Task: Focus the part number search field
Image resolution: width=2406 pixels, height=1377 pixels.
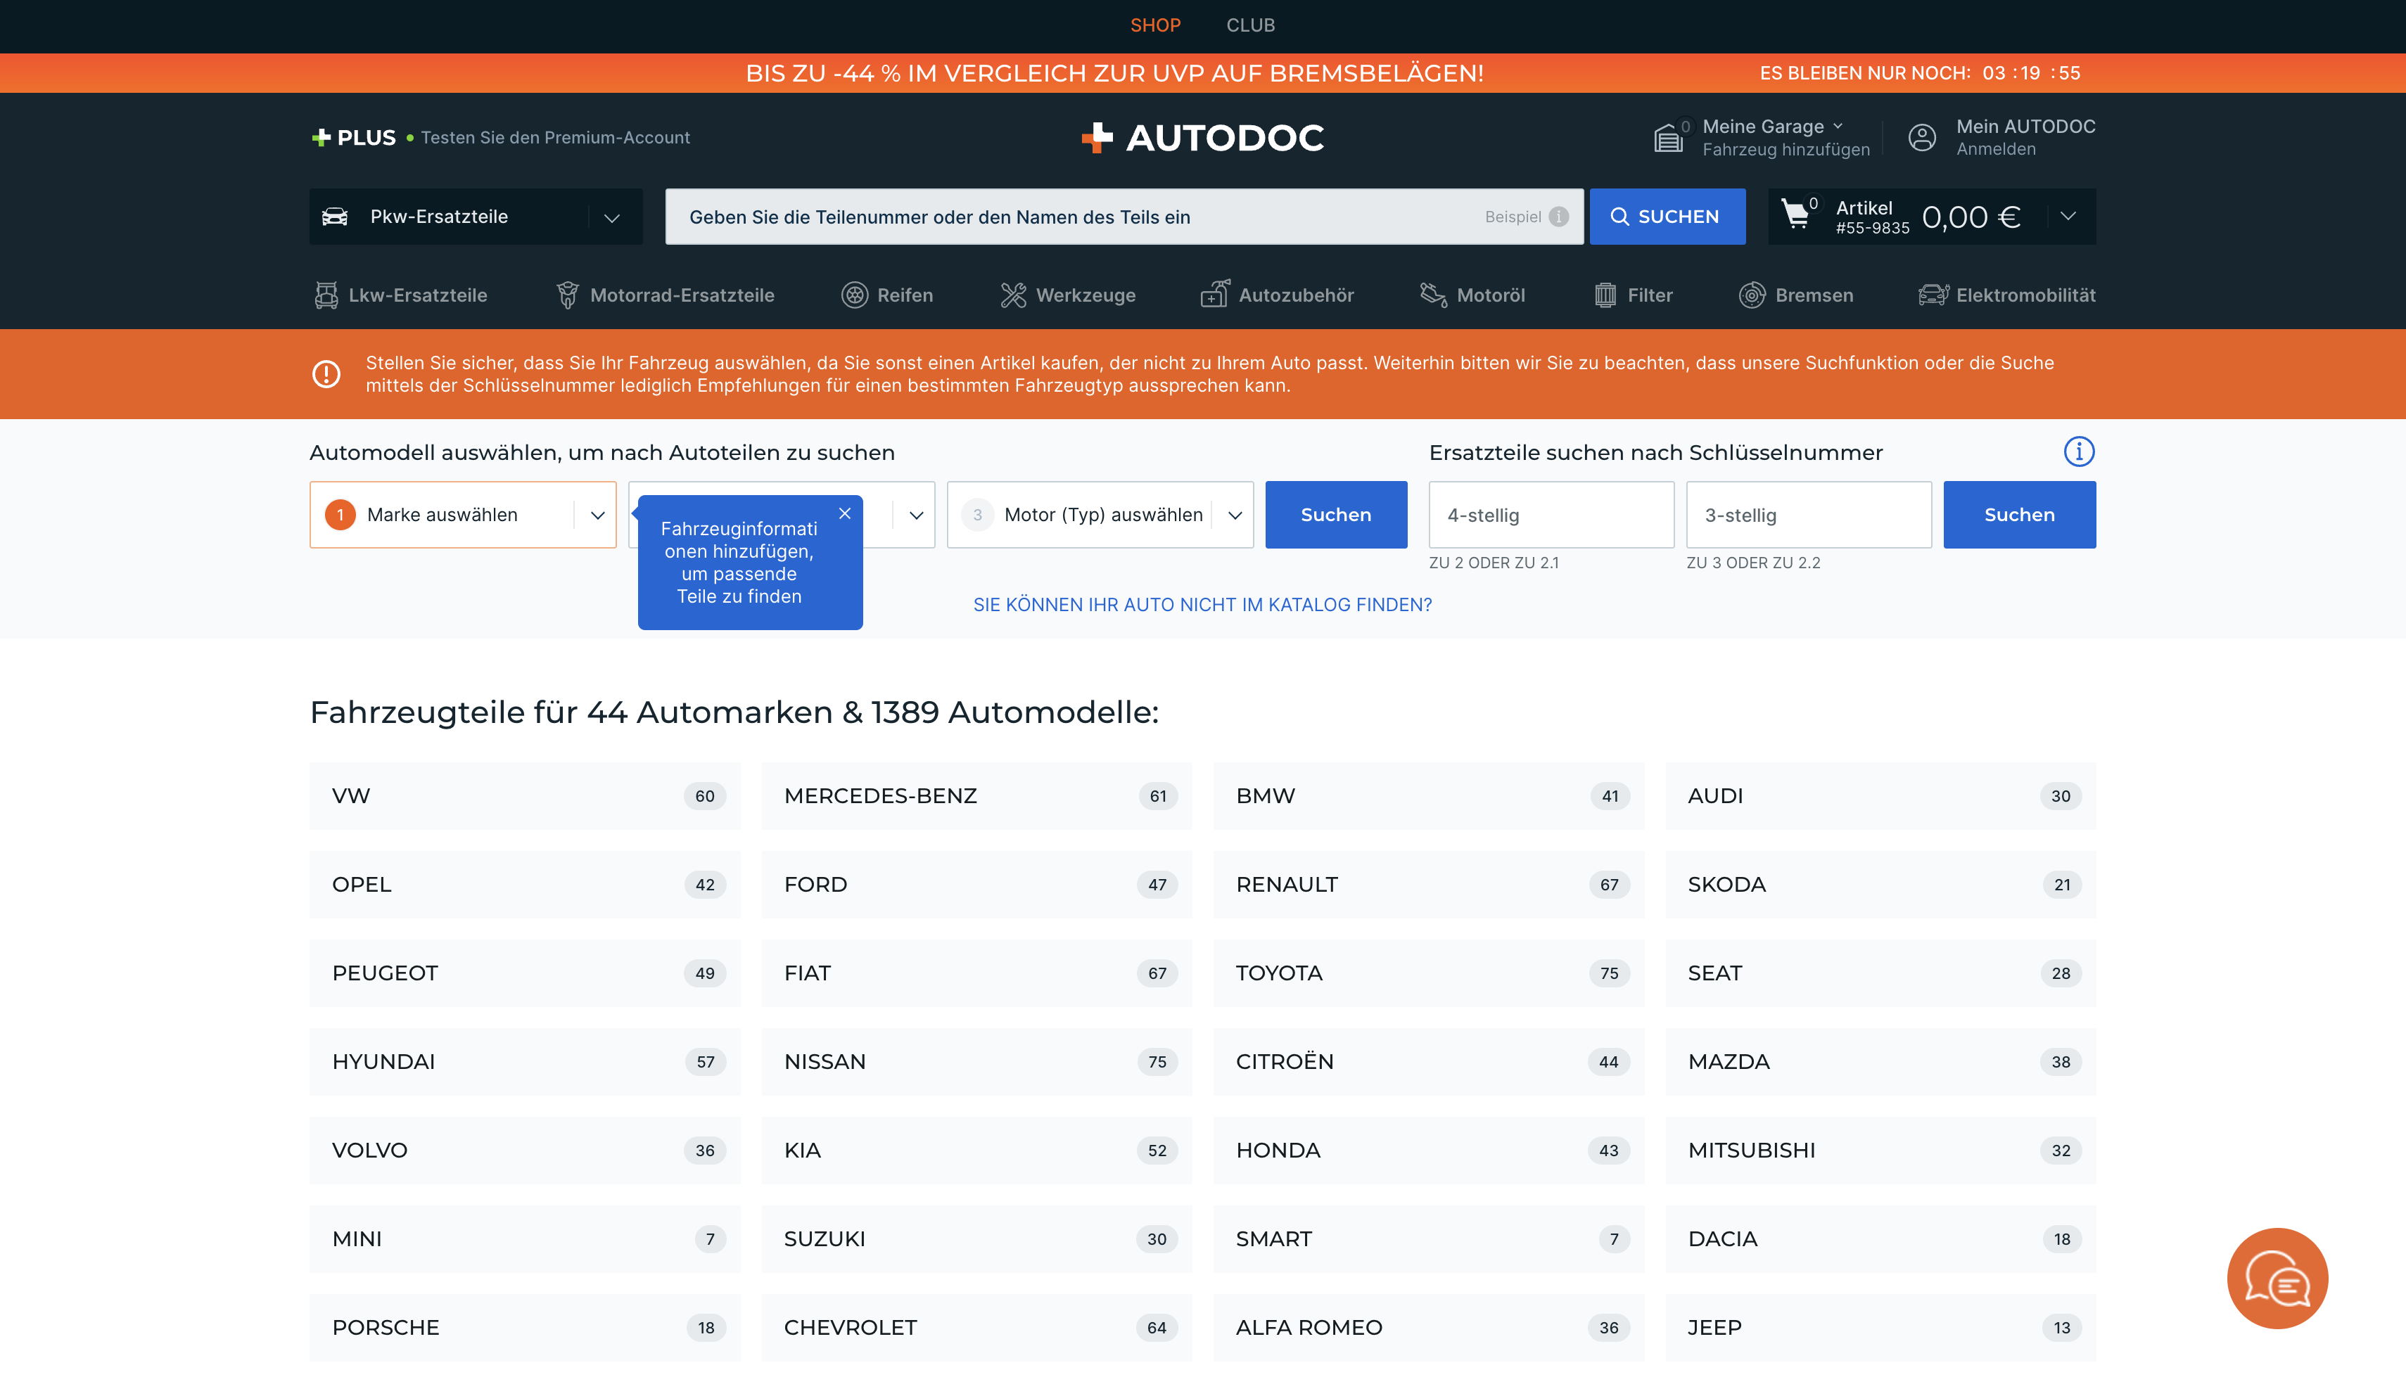Action: 1124,217
